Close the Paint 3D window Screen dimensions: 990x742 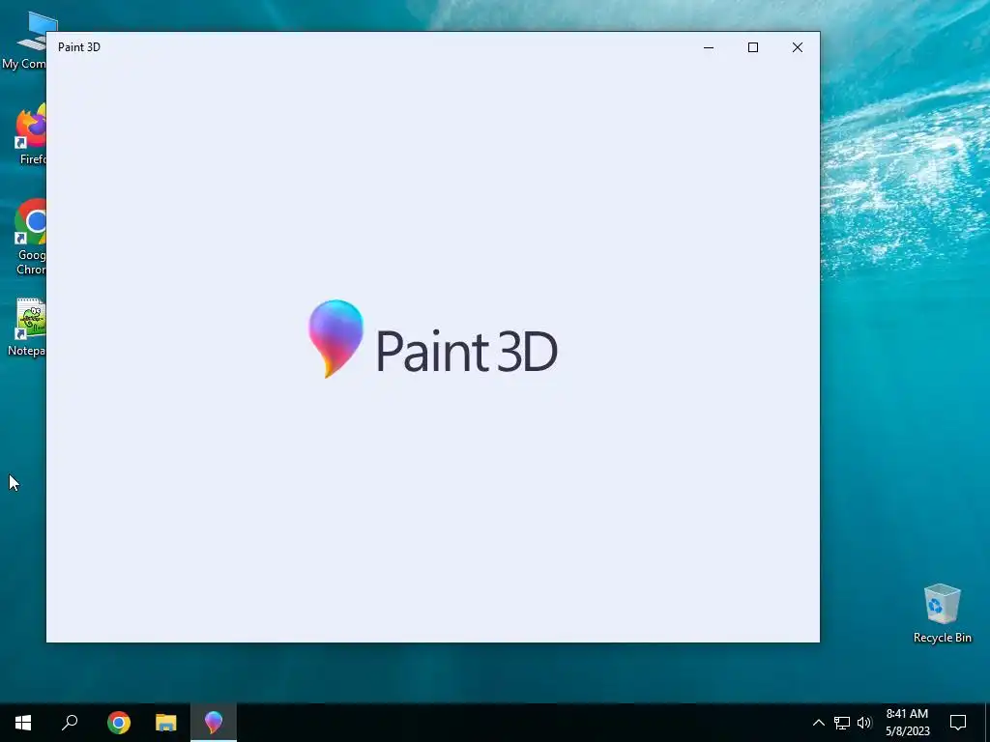click(x=798, y=47)
